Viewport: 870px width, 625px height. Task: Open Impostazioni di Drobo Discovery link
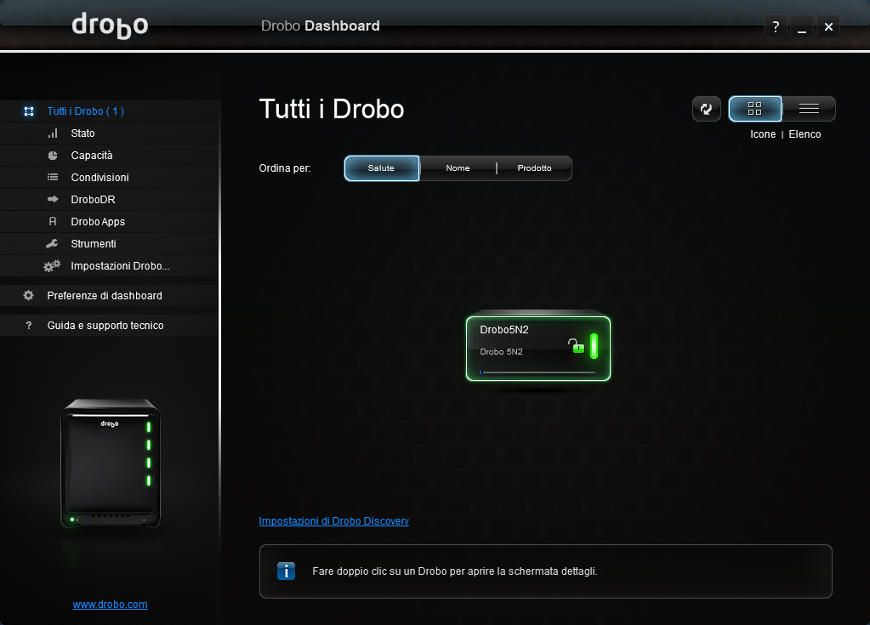(x=333, y=520)
